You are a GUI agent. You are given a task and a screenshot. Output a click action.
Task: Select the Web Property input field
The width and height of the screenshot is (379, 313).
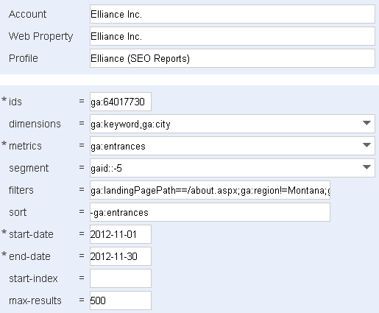tap(233, 36)
